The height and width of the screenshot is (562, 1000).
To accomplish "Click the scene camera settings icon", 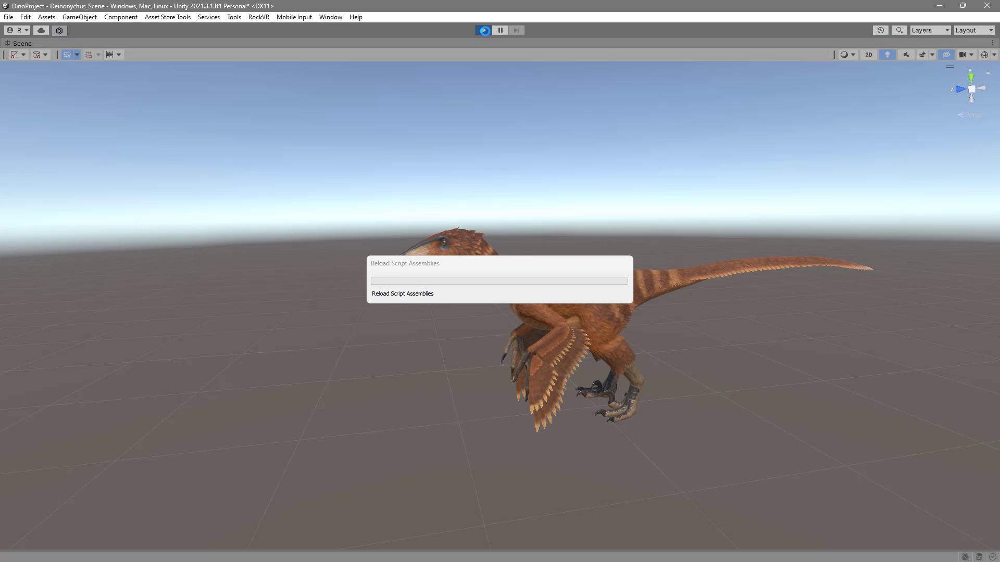I will click(963, 55).
